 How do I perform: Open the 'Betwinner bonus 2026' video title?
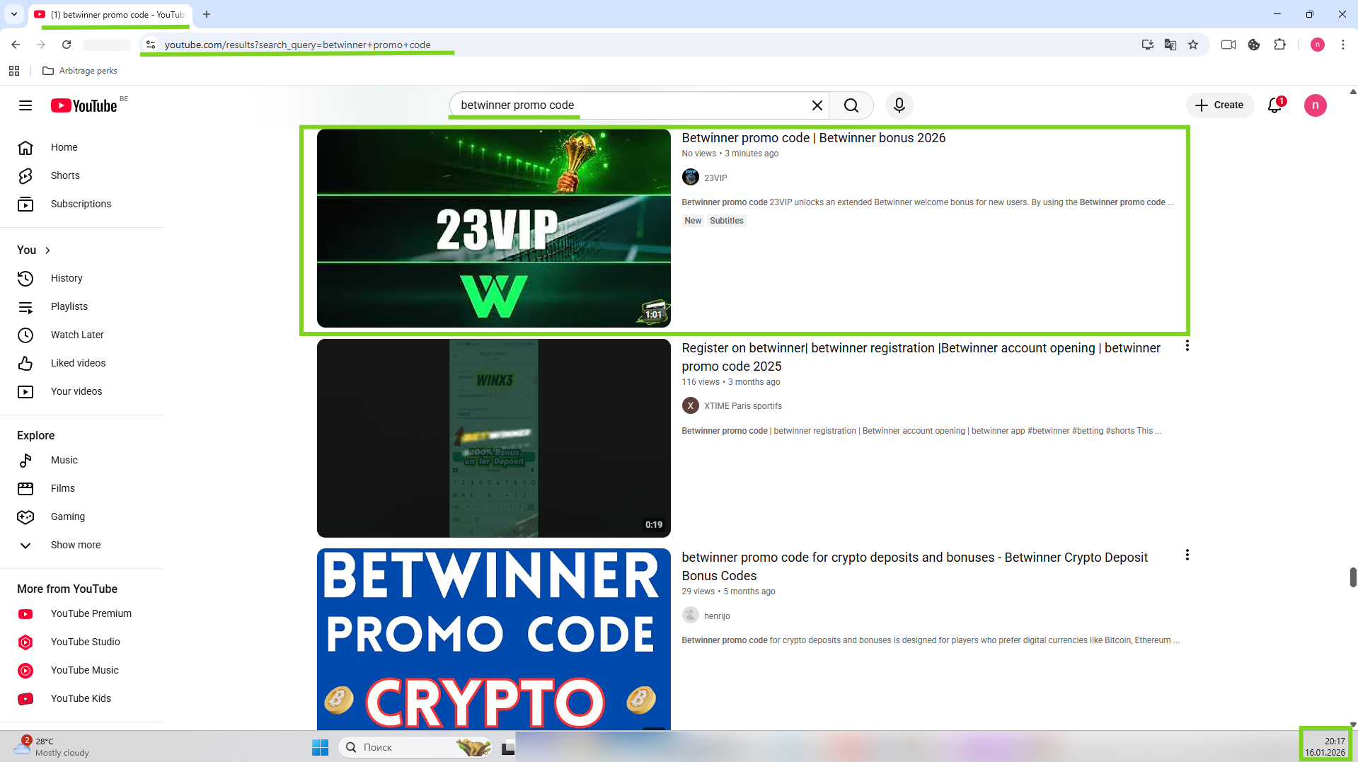813,138
